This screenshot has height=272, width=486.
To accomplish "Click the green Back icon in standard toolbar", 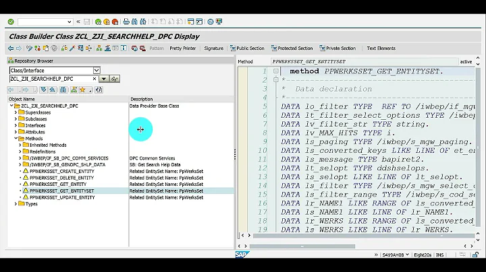I will (99, 22).
